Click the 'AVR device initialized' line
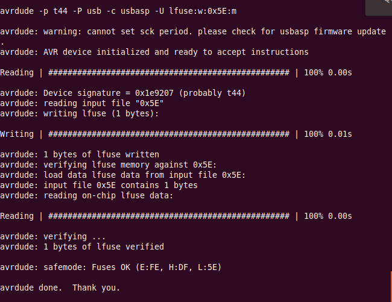Image resolution: width=392 pixels, height=302 pixels. 154,52
